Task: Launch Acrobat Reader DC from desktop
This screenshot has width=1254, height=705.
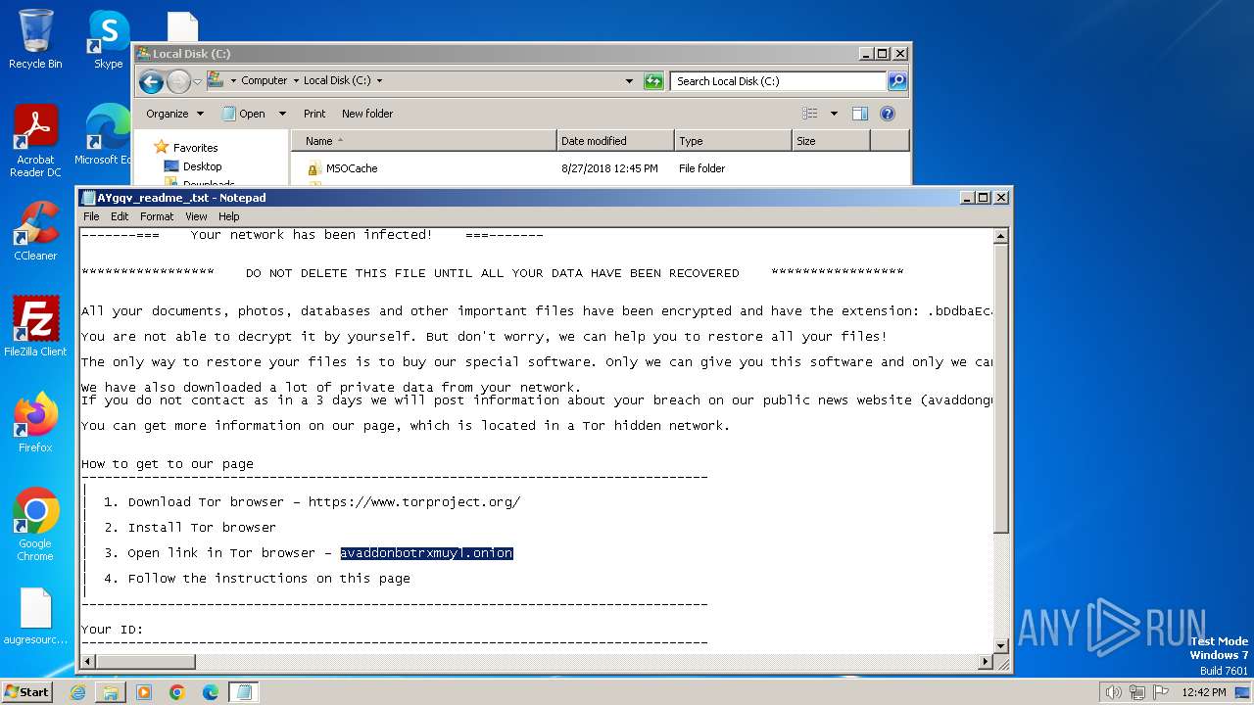Action: tap(35, 141)
